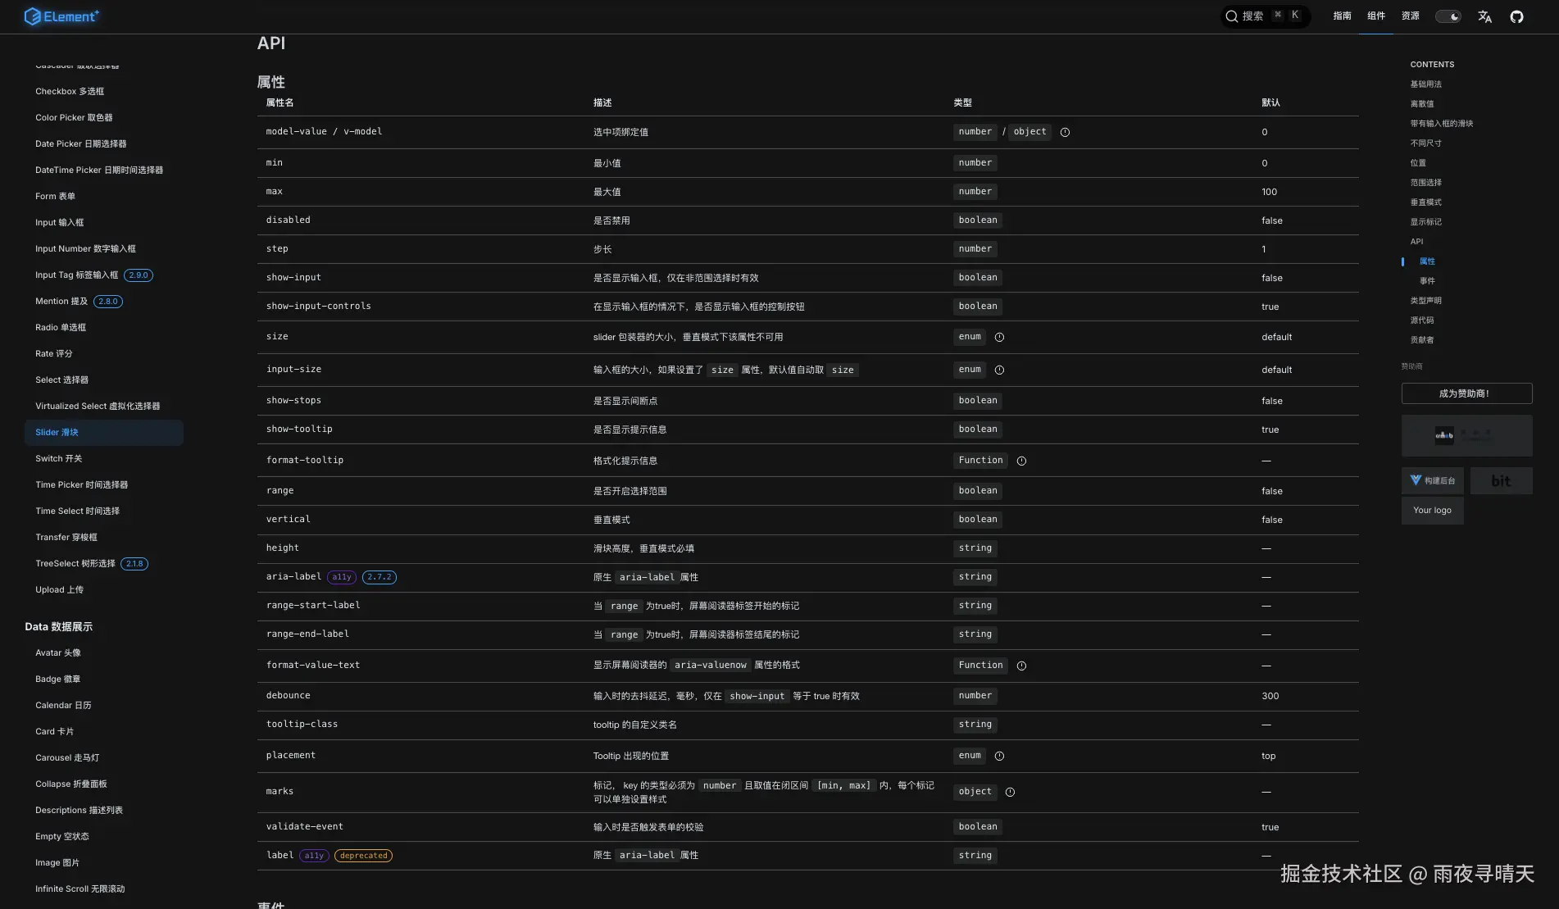Go to Carousel 走马灯 page
The height and width of the screenshot is (909, 1559).
point(67,758)
